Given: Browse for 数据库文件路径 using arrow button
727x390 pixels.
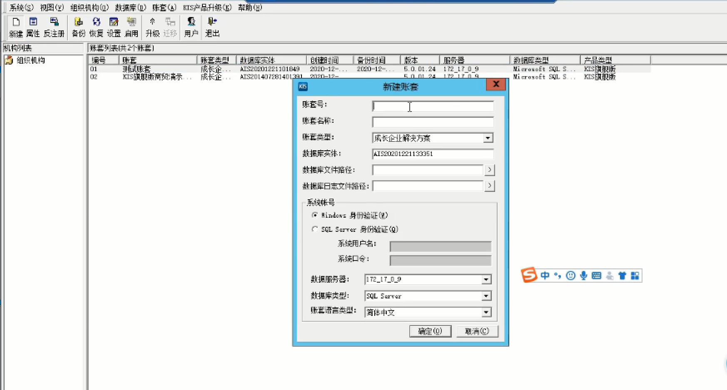Looking at the screenshot, I should [490, 170].
